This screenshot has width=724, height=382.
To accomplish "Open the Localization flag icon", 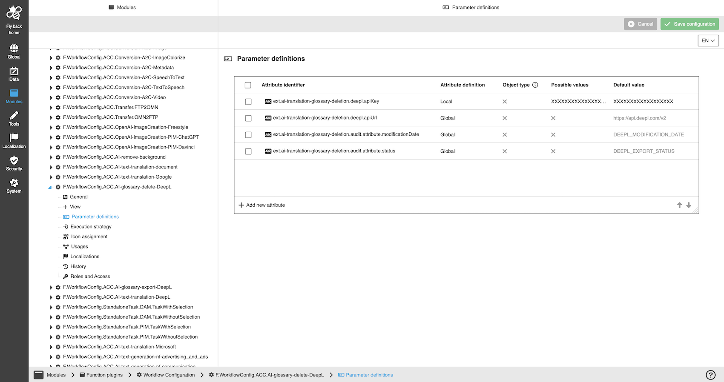I will pyautogui.click(x=14, y=138).
